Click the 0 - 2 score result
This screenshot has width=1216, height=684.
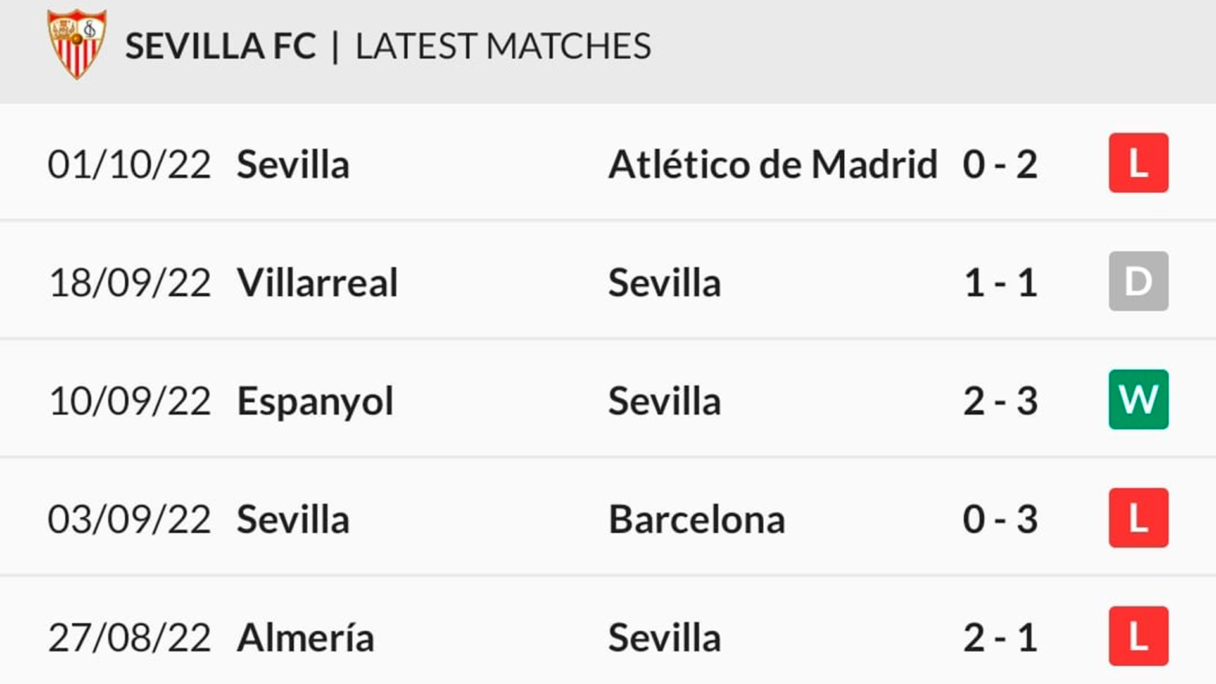pyautogui.click(x=1000, y=165)
